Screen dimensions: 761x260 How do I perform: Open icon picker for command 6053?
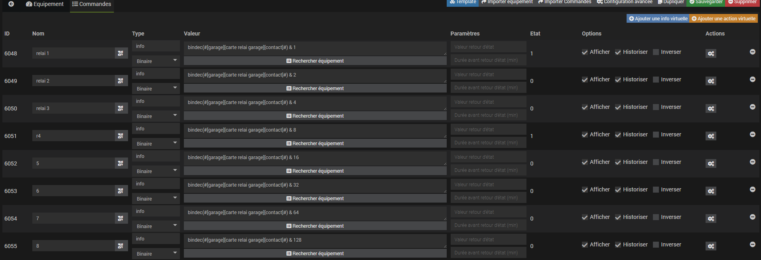121,191
